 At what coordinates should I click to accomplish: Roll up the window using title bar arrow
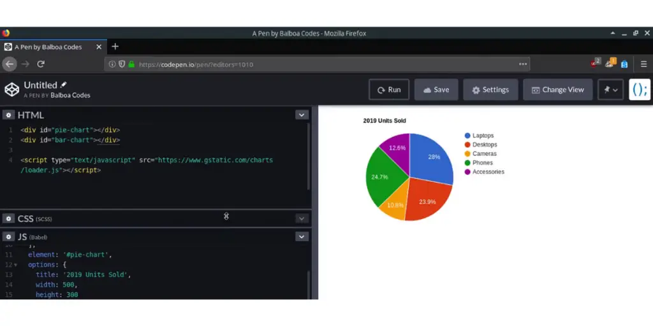pos(613,33)
